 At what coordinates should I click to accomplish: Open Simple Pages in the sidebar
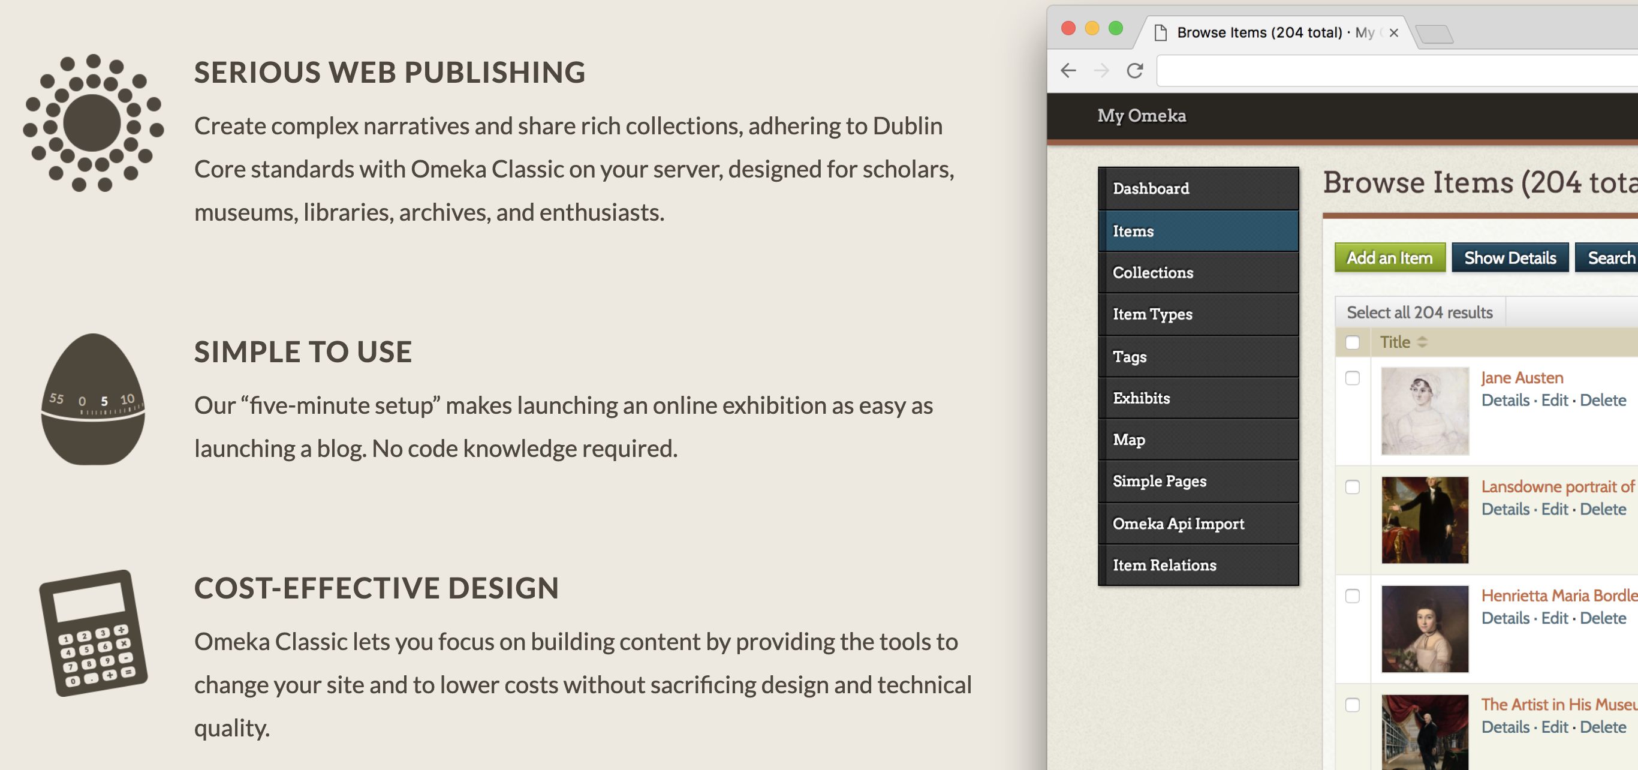[1198, 482]
